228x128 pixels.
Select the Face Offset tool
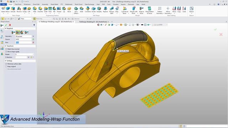(76, 10)
